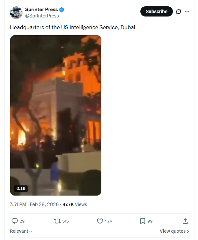Subscribe to Sprinter Press
The height and width of the screenshot is (240, 198).
(x=156, y=11)
